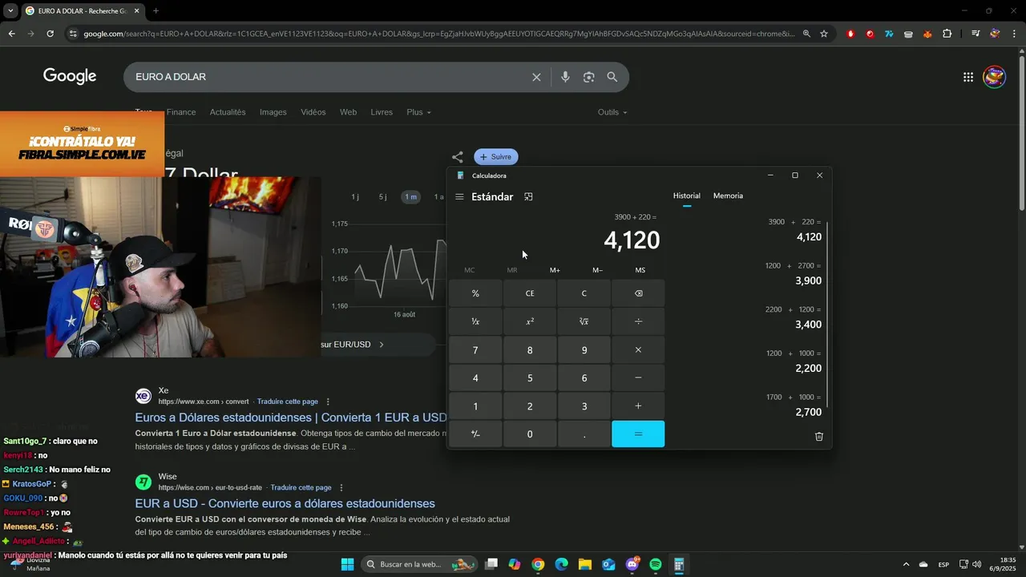Open Google Lens image search icon

[x=589, y=77]
